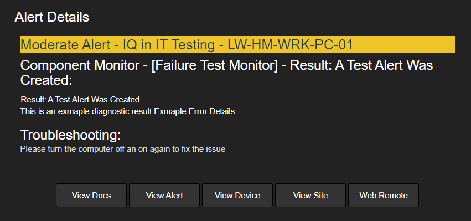This screenshot has height=221, width=471.
Task: Click 'Exmaple Error Details' text
Action: [x=194, y=111]
